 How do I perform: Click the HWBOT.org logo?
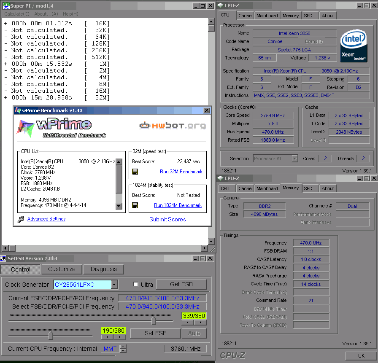click(173, 126)
